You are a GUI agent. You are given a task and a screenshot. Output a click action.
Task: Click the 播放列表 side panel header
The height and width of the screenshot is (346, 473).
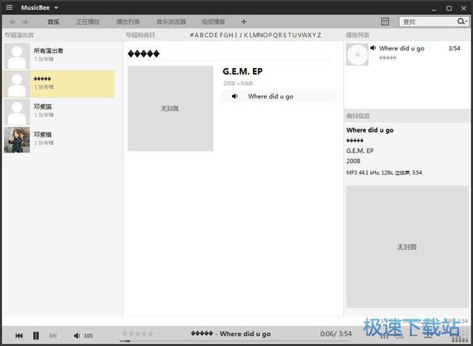coord(358,35)
